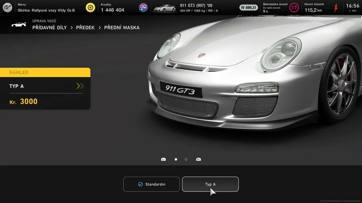The image size is (362, 203).
Task: Click Sběratelská úroveň label
Action: [x=275, y=4]
